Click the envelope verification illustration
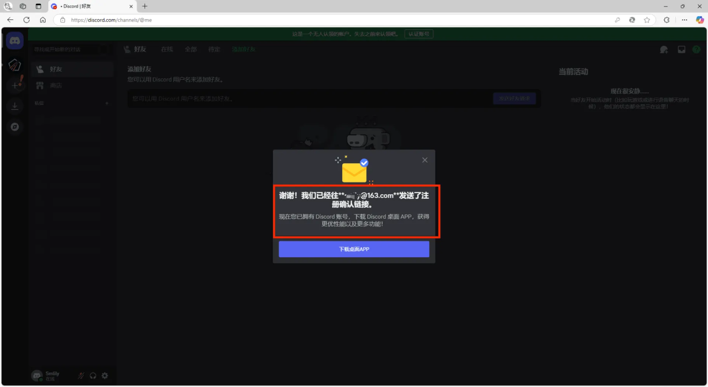The image size is (708, 387). click(x=354, y=170)
